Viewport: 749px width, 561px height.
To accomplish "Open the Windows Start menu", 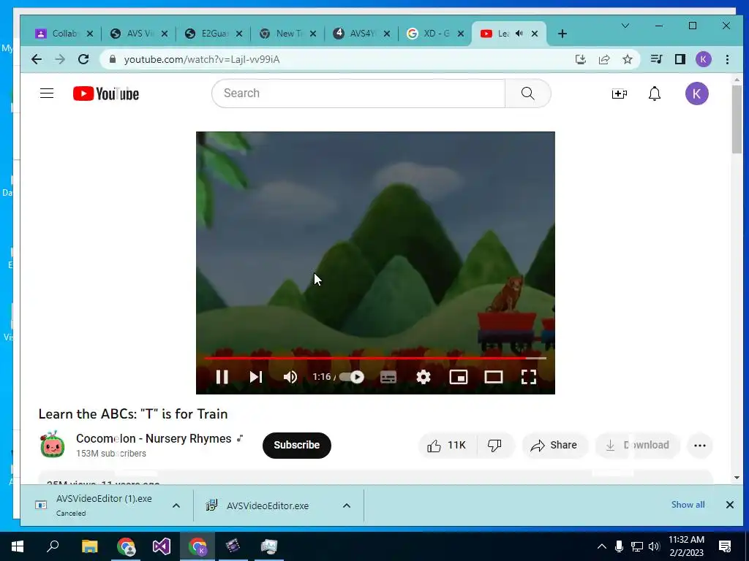I will (x=18, y=546).
